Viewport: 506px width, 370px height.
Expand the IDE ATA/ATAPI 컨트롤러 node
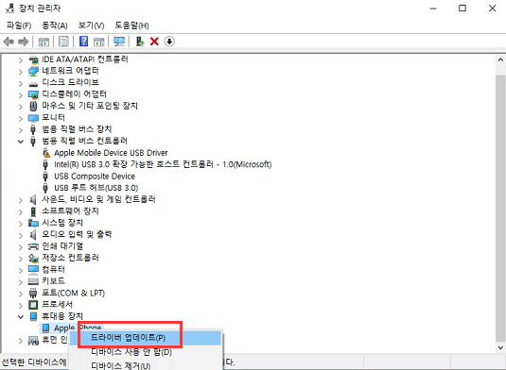click(x=20, y=59)
